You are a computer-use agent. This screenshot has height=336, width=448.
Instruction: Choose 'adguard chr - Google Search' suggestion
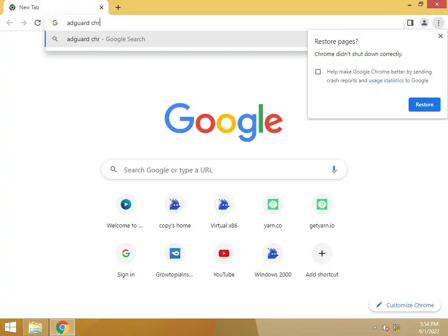click(176, 39)
